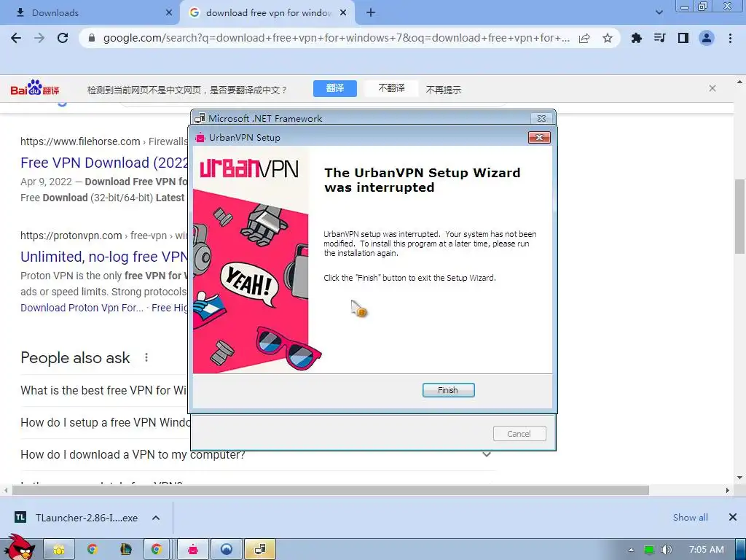746x560 pixels.
Task: Open .NET installer taskbar icon
Action: coord(260,550)
